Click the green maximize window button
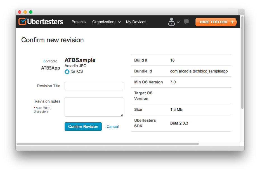The image size is (260, 173). click(31, 12)
